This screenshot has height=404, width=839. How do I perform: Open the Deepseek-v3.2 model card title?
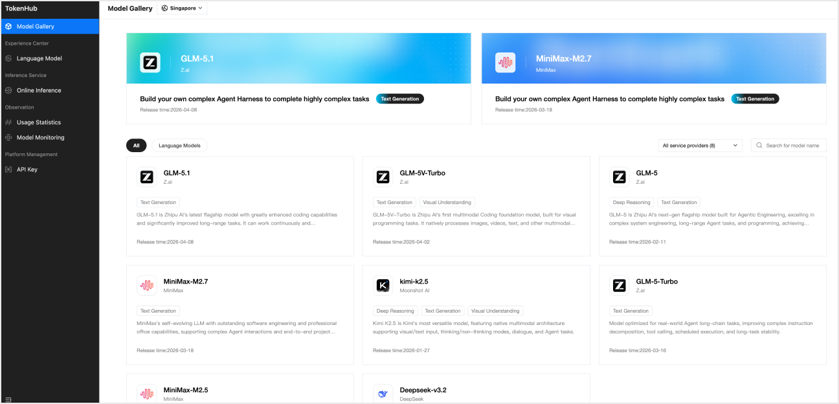(x=423, y=390)
